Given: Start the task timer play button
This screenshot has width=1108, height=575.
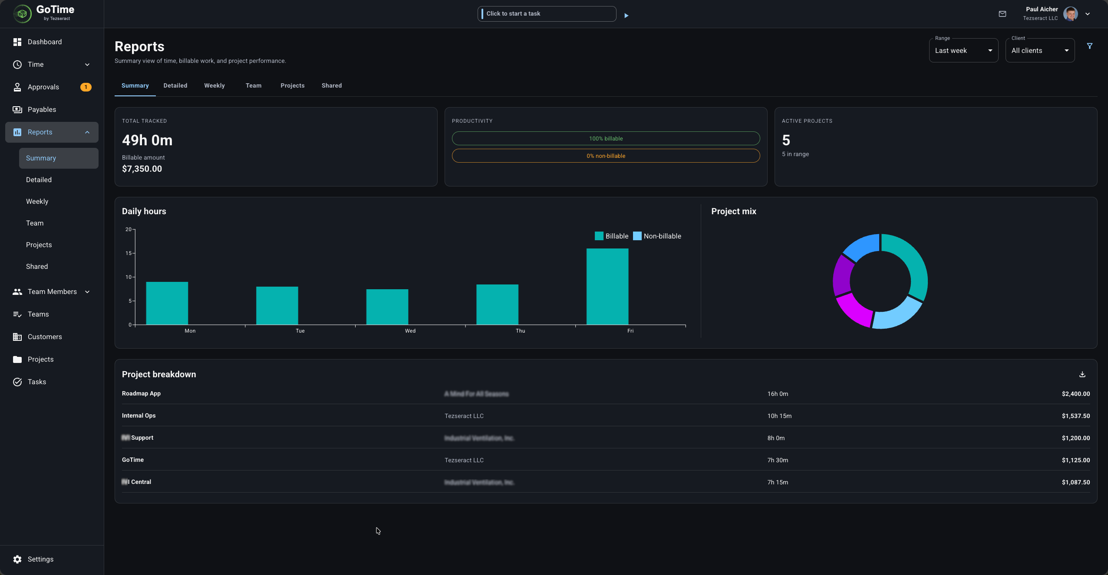Looking at the screenshot, I should click(626, 16).
